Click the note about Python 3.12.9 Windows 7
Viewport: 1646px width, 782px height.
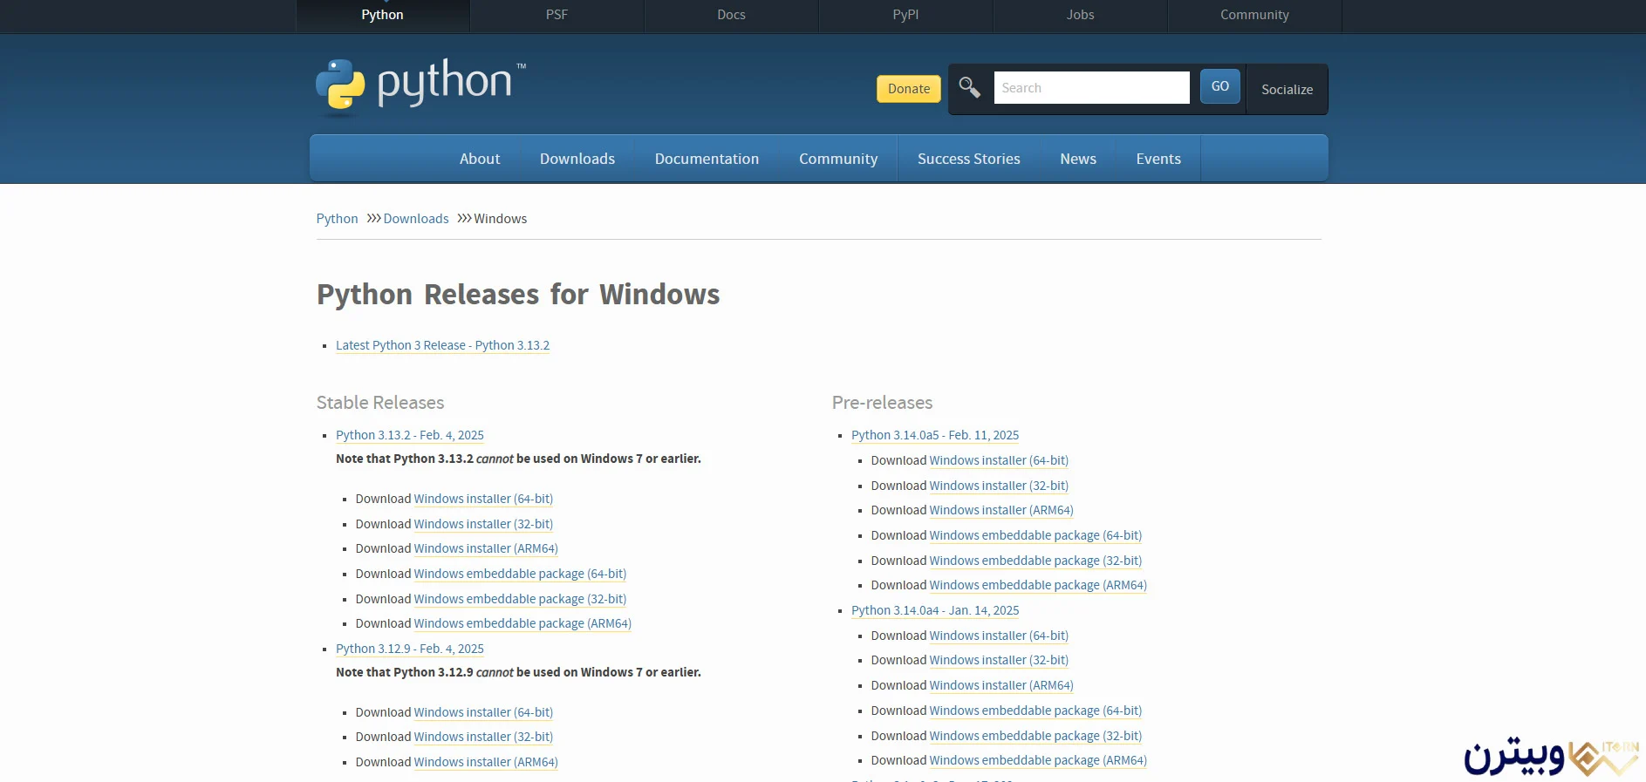tap(518, 672)
